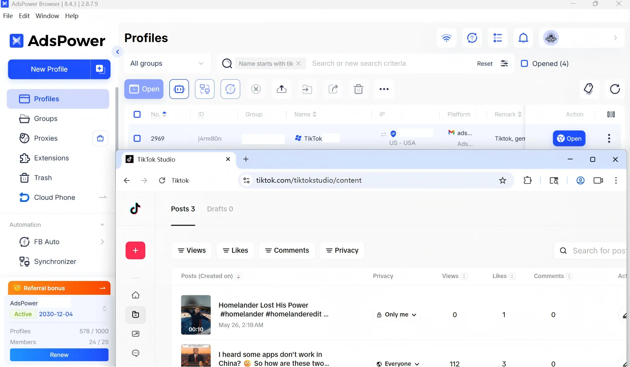630x367 pixels.
Task: Open the TikTok Studio home icon
Action: (136, 295)
